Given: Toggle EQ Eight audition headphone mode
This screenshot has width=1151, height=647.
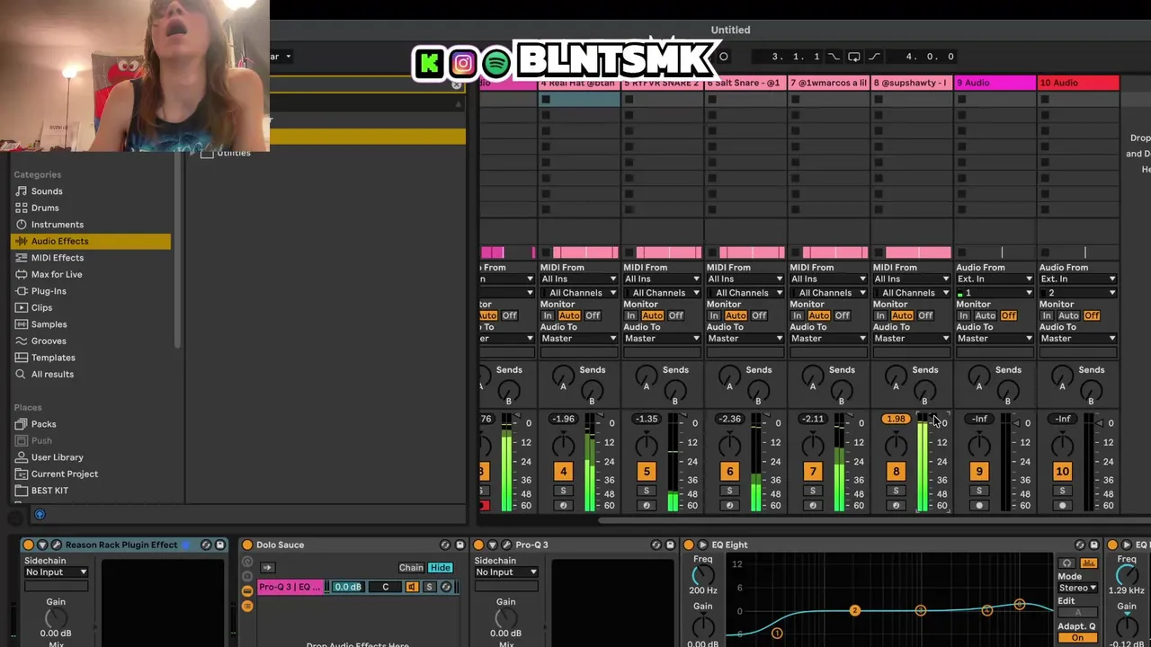Looking at the screenshot, I should (1067, 563).
